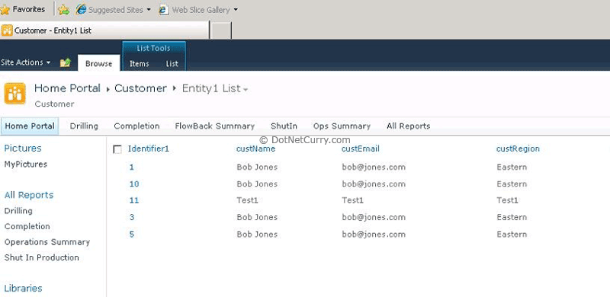The image size is (610, 297).
Task: Click the Web Slice Gallery icon
Action: pyautogui.click(x=163, y=10)
